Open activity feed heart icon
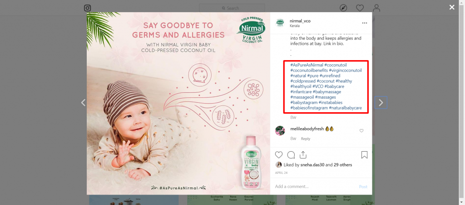Screen dimensions: 465x205 coord(360,8)
